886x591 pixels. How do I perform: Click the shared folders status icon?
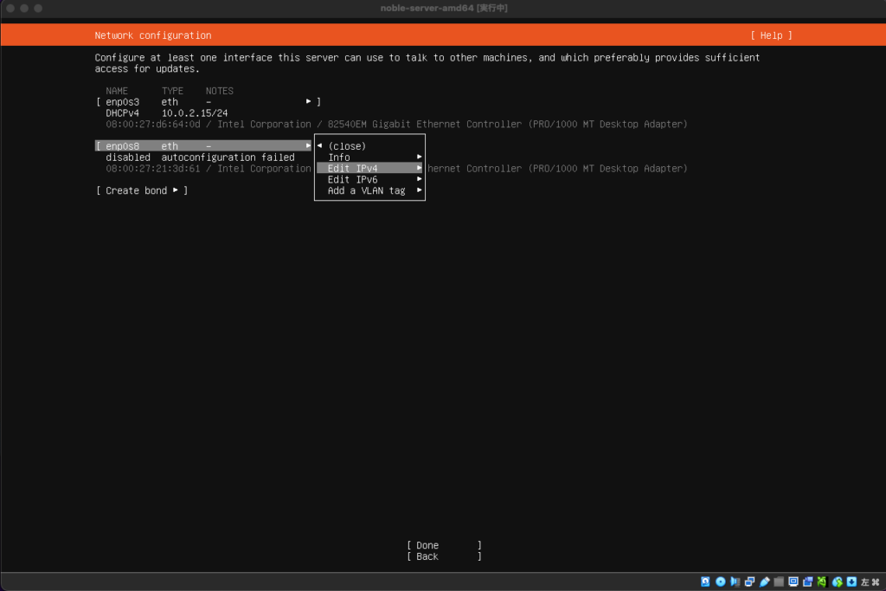[779, 581]
